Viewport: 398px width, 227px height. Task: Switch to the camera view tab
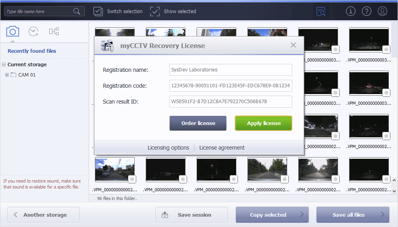coord(13,31)
